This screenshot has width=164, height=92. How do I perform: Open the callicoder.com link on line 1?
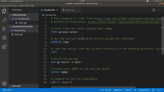(x=129, y=18)
